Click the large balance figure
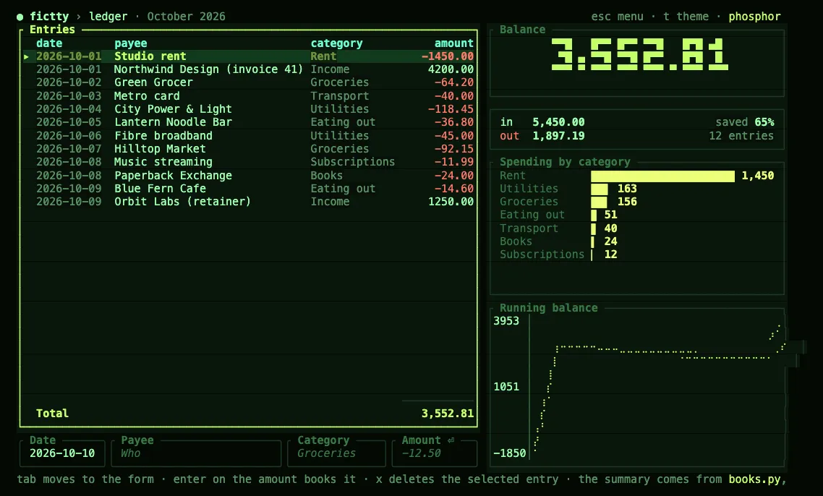823x496 pixels. pos(640,54)
